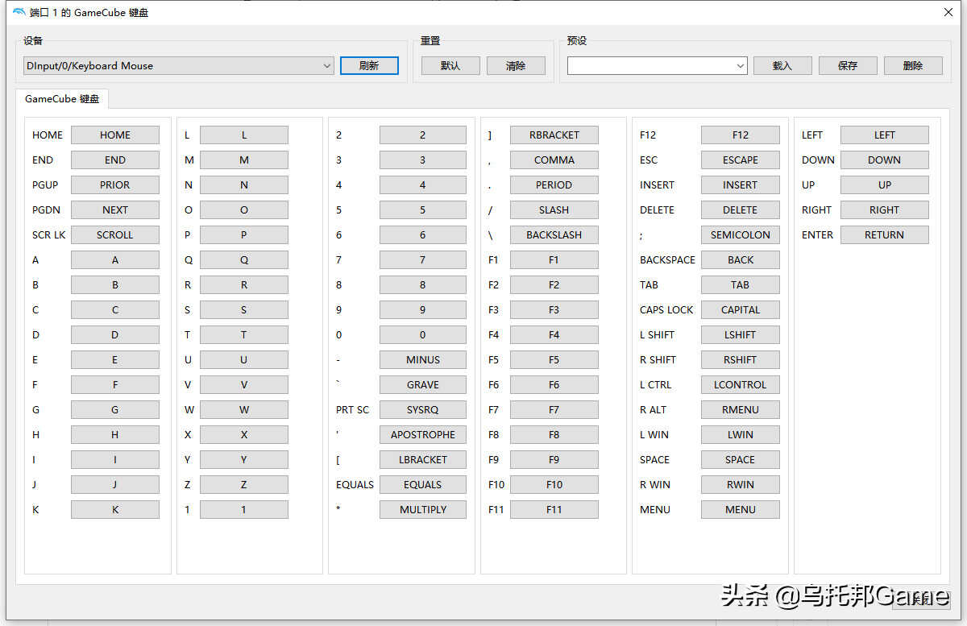
Task: Click the EQUALS mapping button
Action: (423, 485)
